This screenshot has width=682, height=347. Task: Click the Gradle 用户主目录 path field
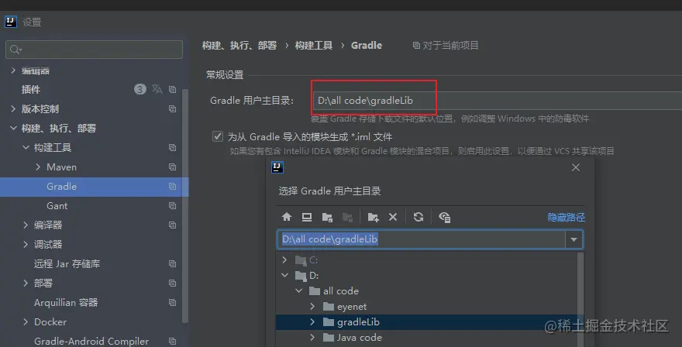click(497, 101)
